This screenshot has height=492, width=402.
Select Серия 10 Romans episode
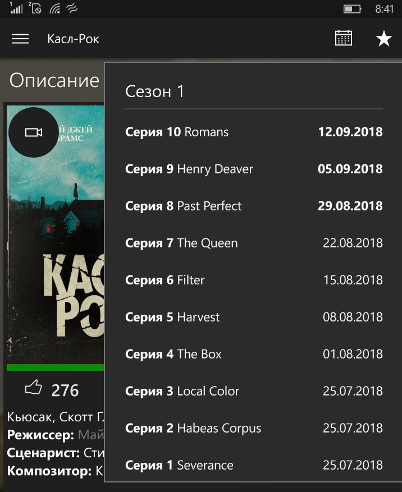point(254,132)
